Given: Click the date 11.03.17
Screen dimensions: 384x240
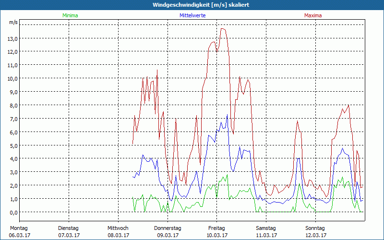Looking at the screenshot, I should (x=266, y=235).
